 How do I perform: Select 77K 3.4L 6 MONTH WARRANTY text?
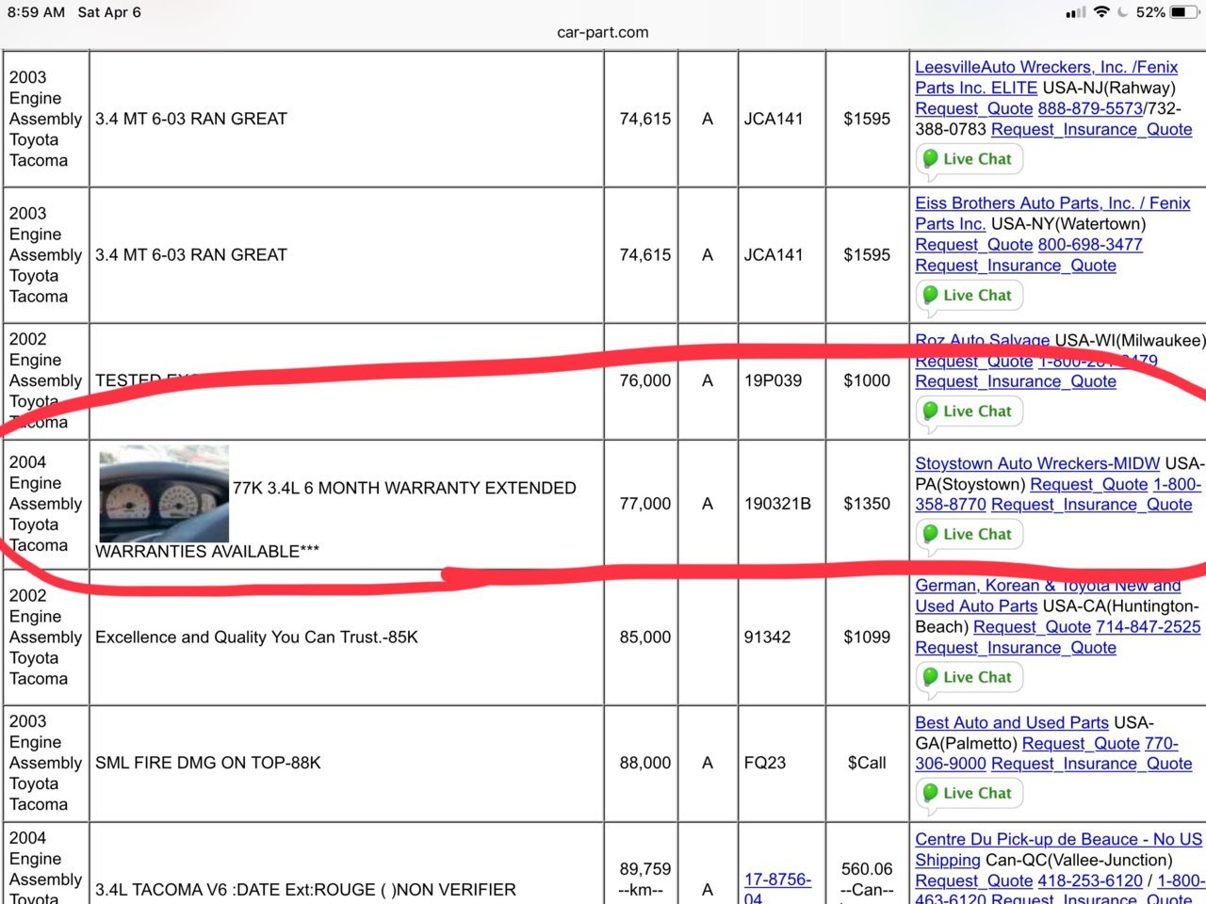[404, 488]
